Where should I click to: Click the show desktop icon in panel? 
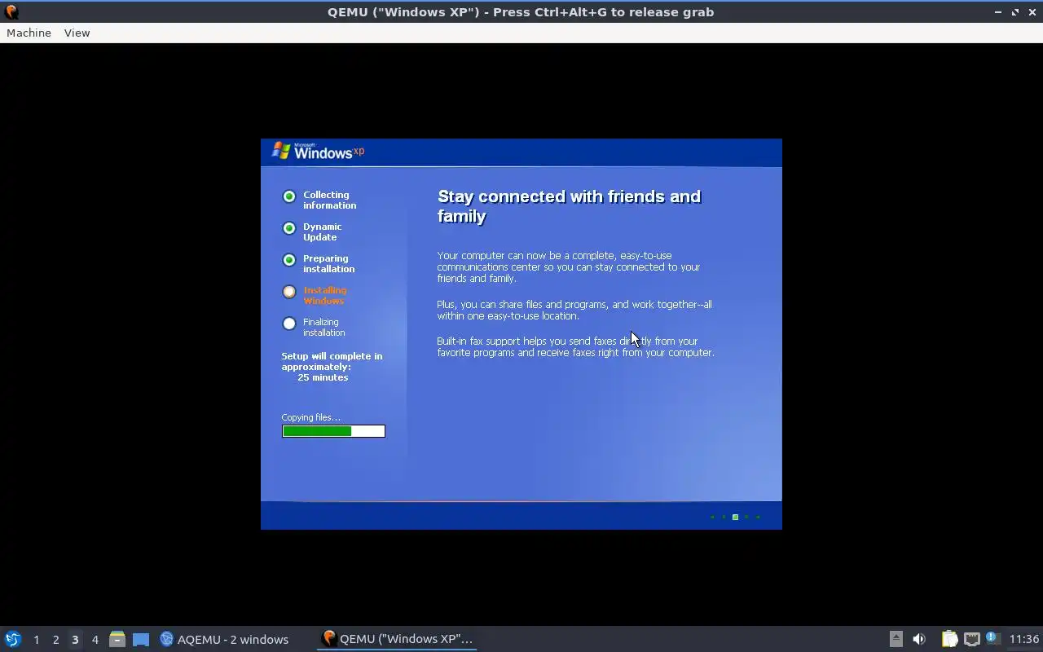141,639
